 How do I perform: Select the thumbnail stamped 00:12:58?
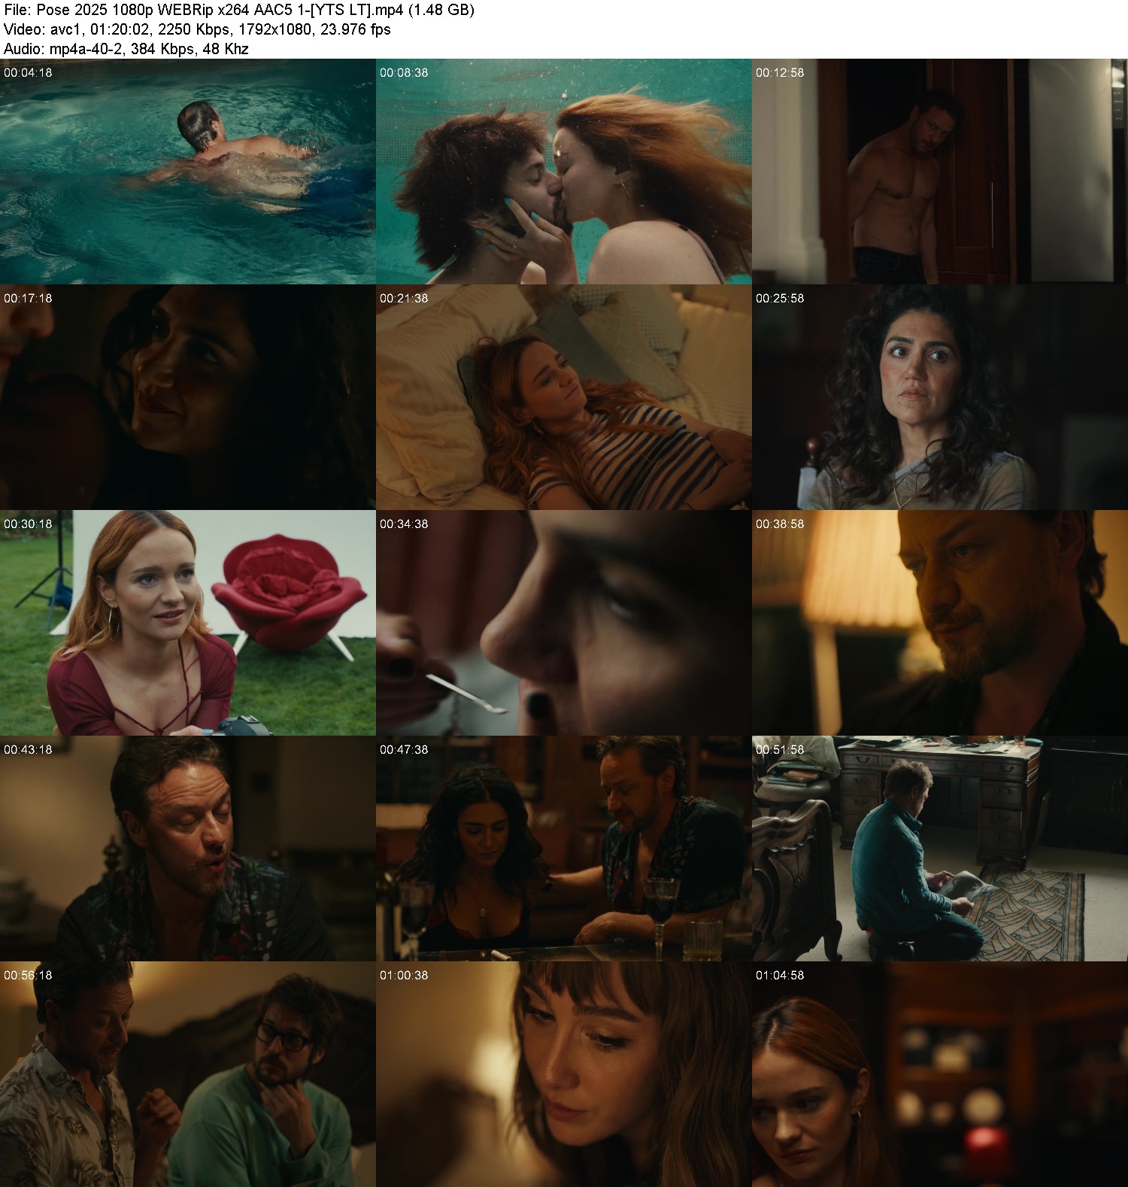click(940, 172)
